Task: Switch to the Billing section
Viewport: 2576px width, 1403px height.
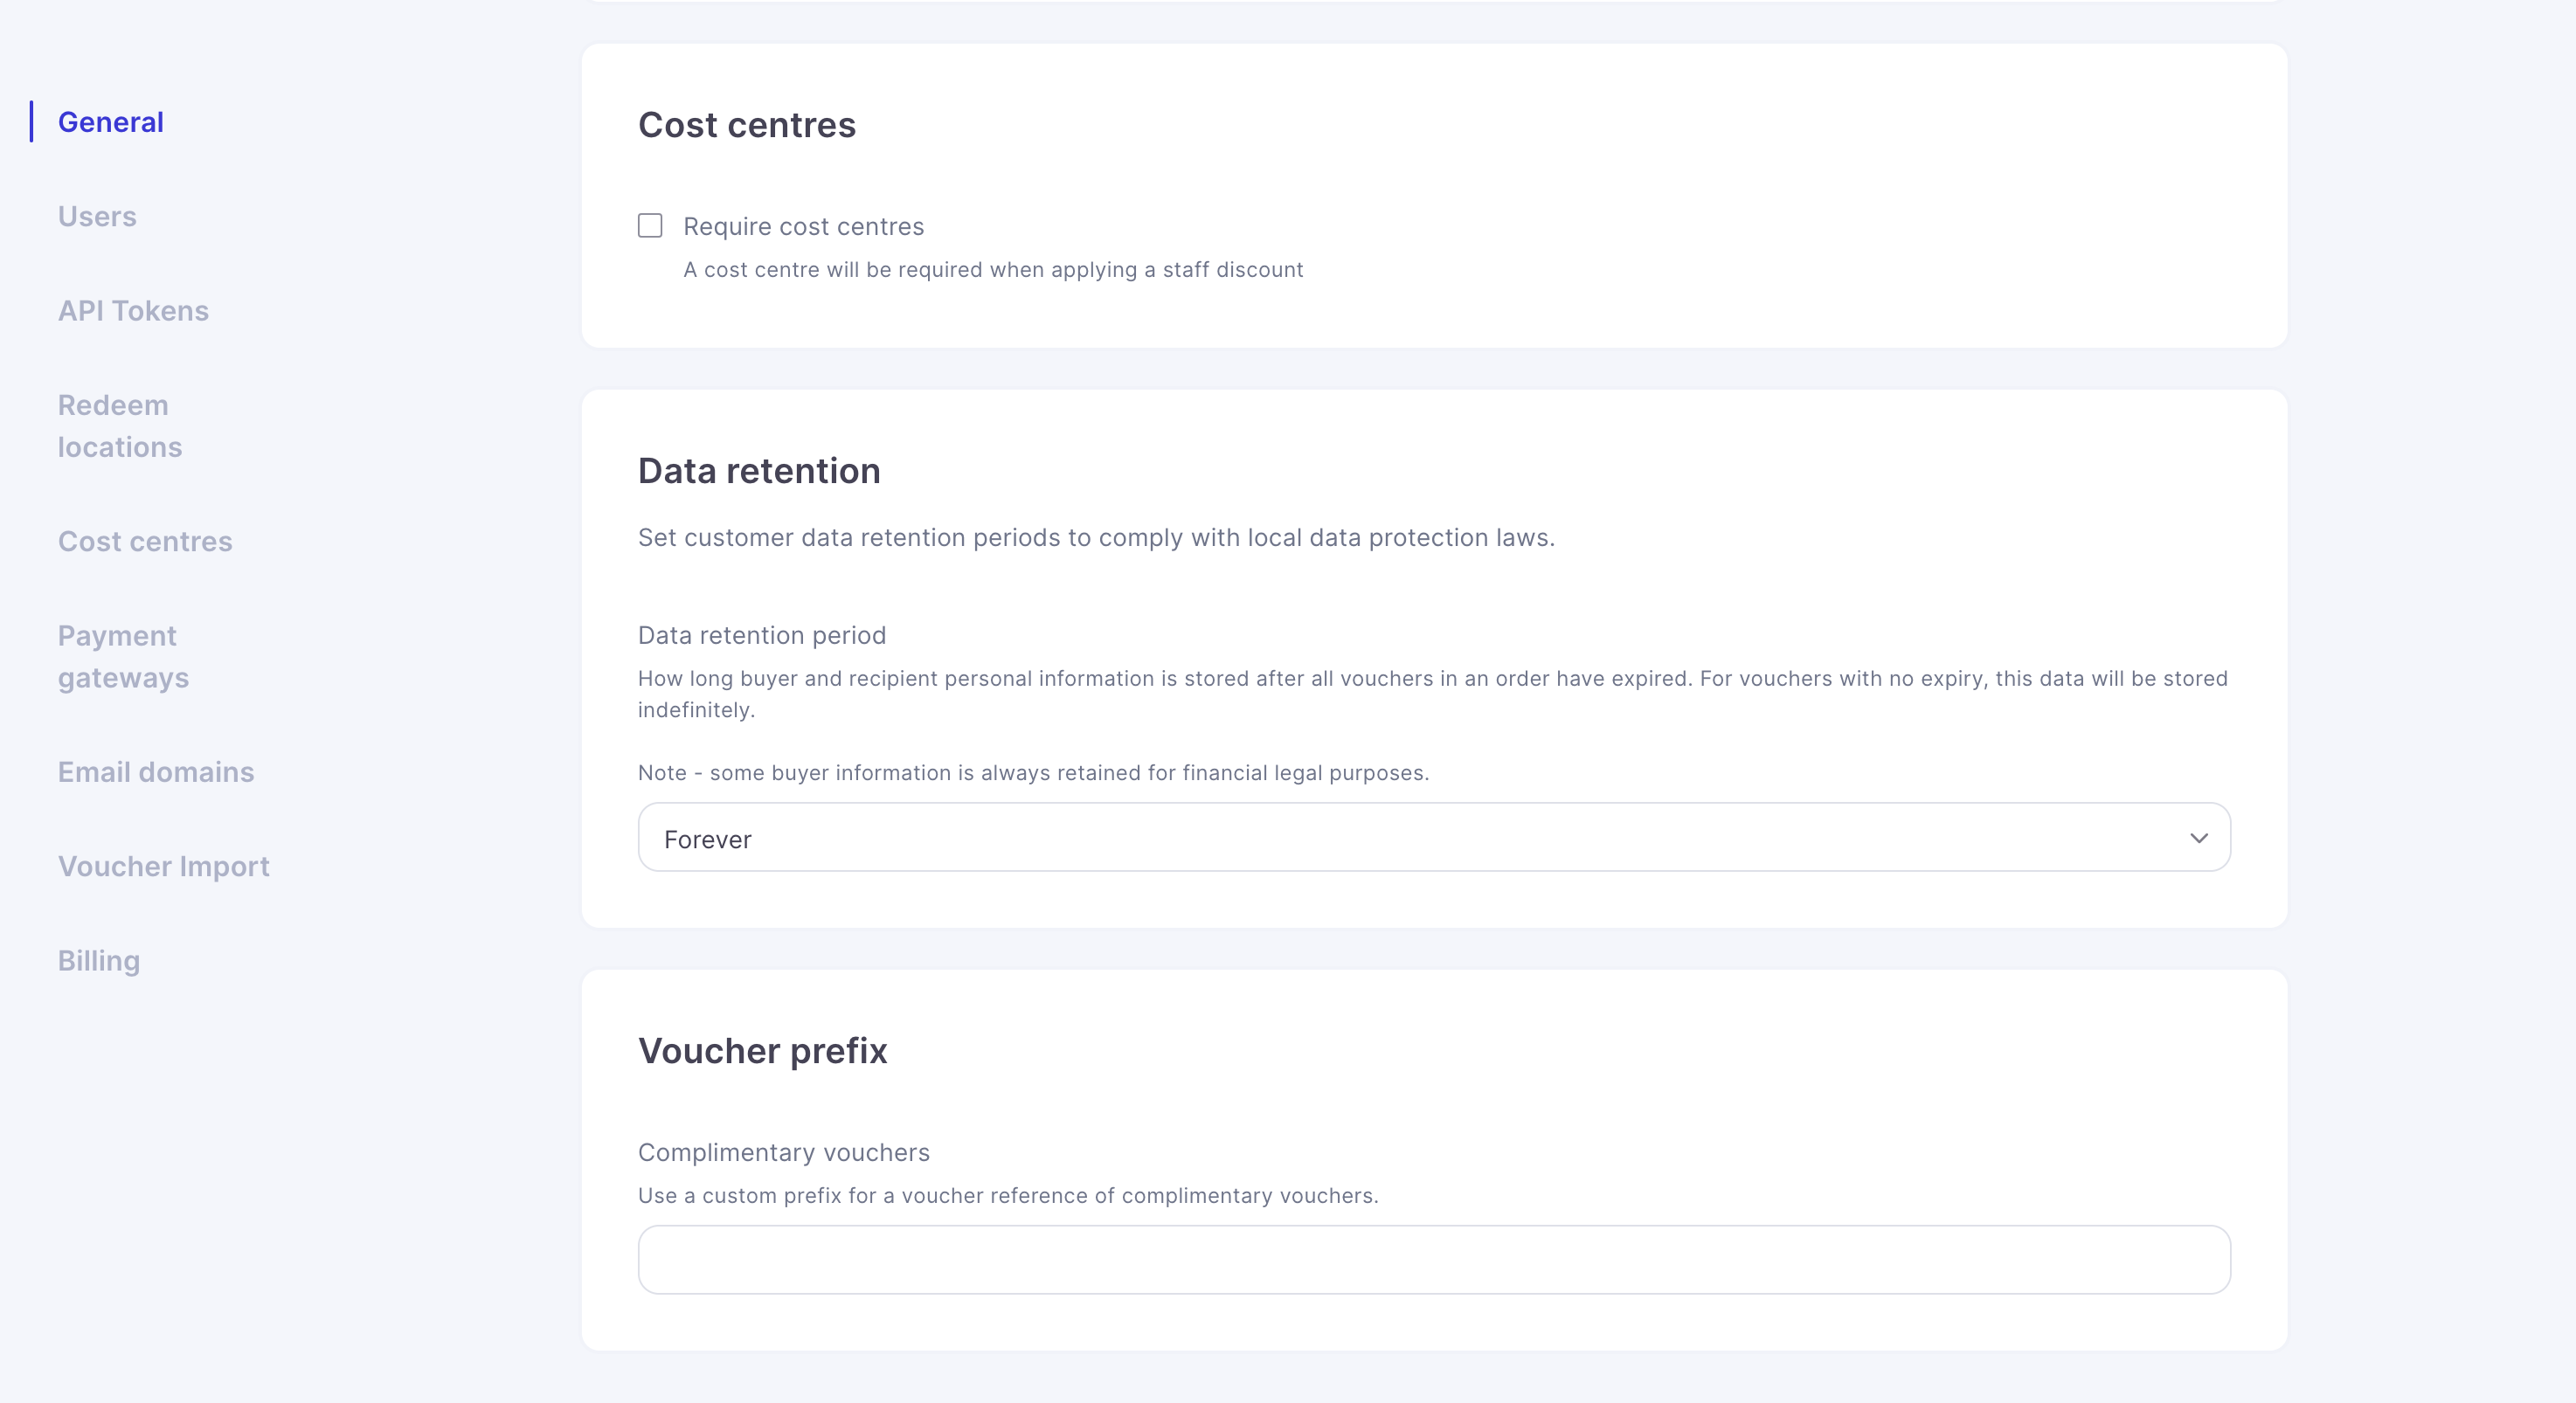Action: point(98,961)
